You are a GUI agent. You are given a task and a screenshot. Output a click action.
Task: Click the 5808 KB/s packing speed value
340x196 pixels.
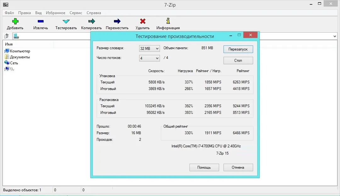pos(156,82)
